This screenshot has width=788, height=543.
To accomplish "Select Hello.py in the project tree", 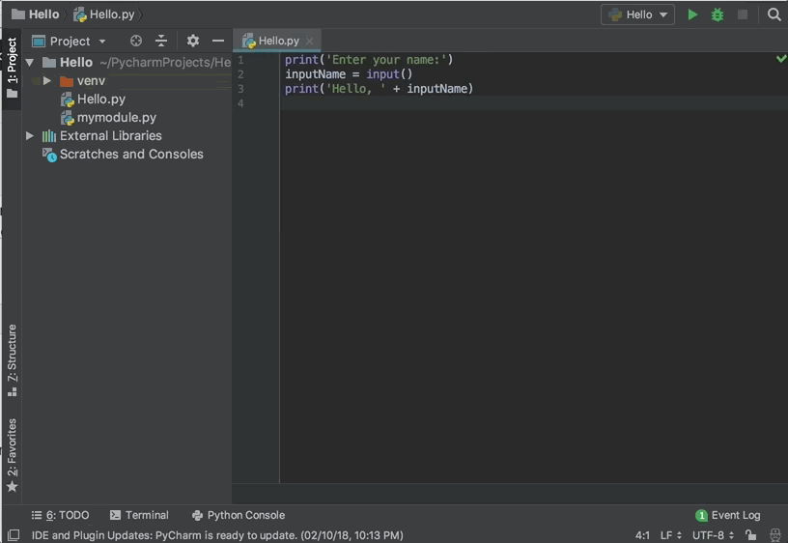I will click(101, 100).
